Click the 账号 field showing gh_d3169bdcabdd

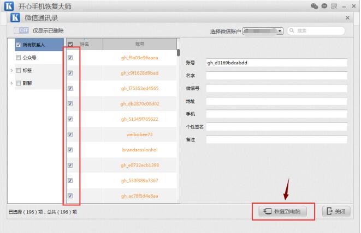276,63
